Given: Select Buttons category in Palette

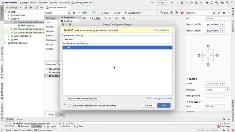Looking at the screenshot, I should click(50, 27).
